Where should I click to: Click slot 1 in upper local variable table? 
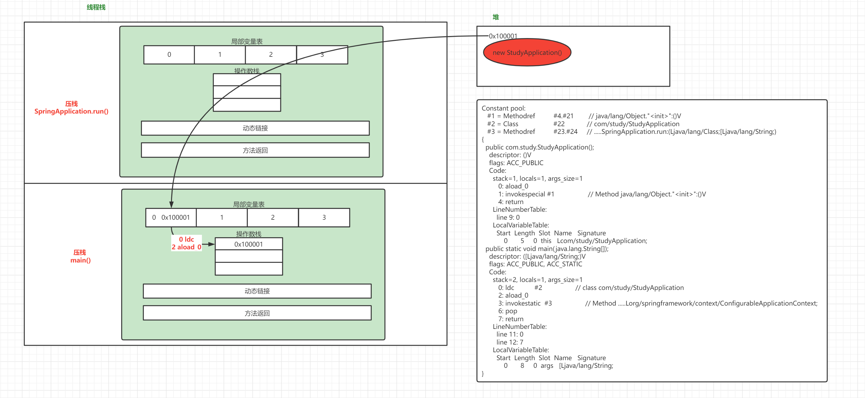pyautogui.click(x=219, y=54)
